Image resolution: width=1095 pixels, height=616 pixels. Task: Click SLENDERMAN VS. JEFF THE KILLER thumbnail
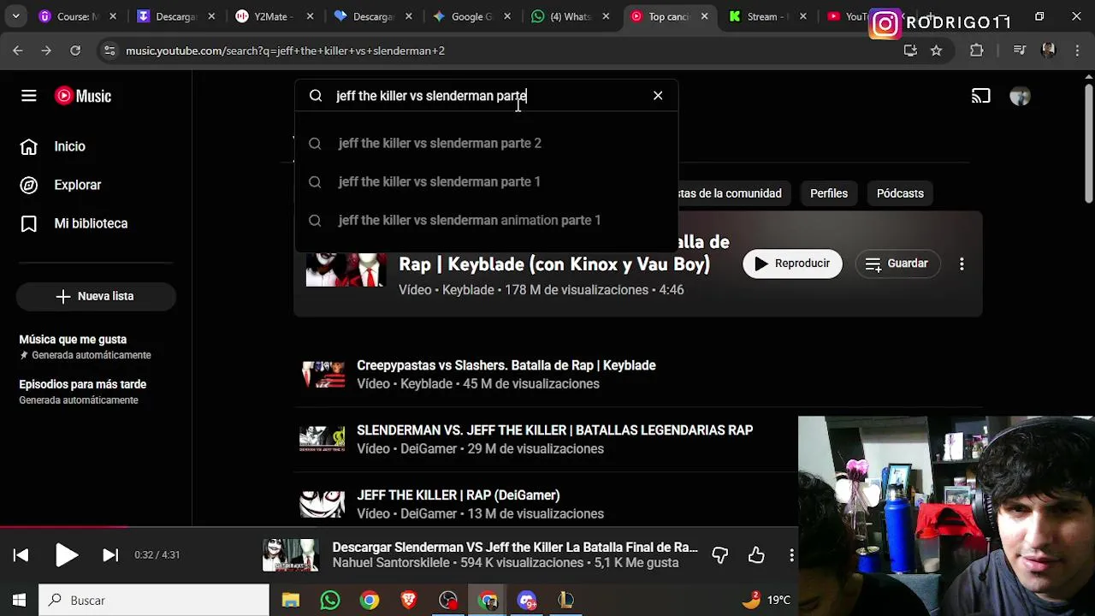pyautogui.click(x=323, y=440)
